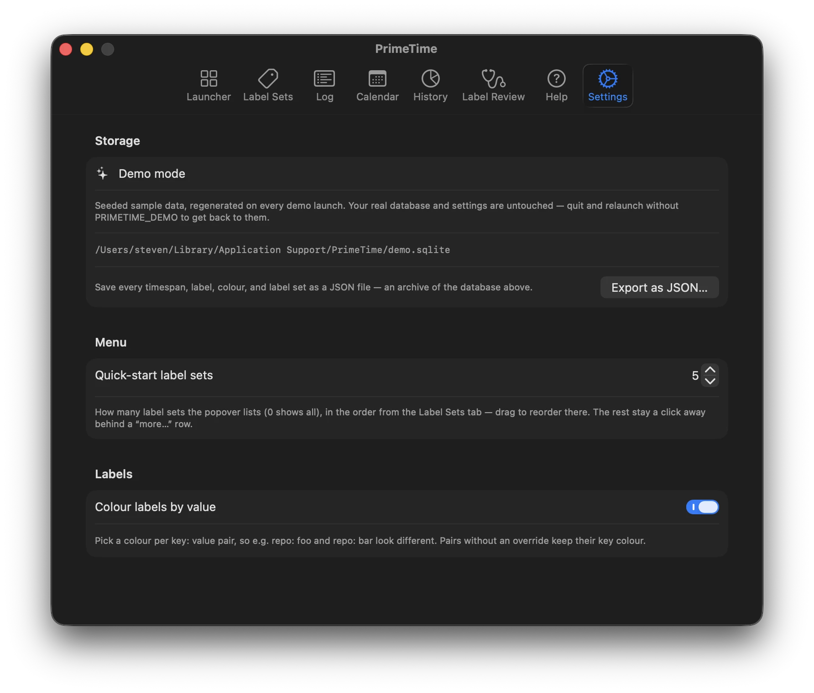Image resolution: width=814 pixels, height=693 pixels.
Task: Click the Label Sets tab label
Action: [268, 97]
